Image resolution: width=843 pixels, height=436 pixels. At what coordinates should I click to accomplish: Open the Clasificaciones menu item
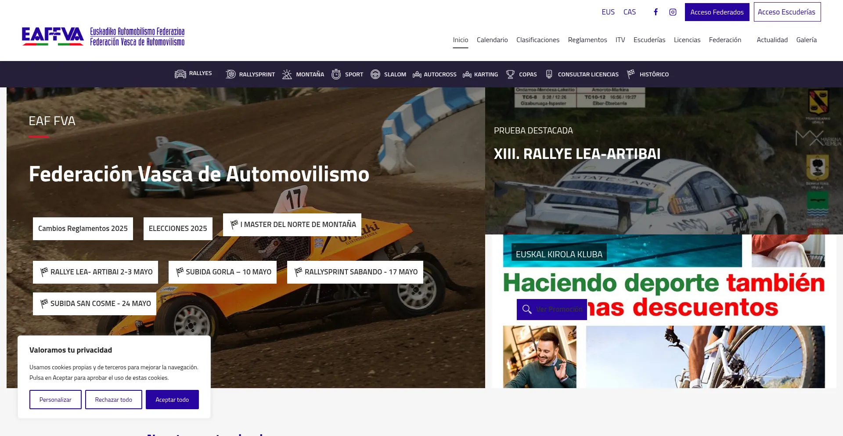coord(538,40)
